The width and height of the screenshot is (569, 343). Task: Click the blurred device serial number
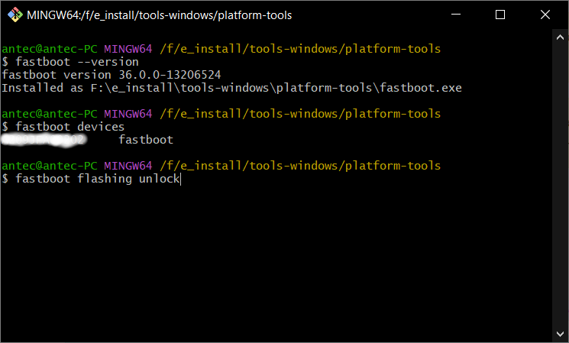pos(44,141)
